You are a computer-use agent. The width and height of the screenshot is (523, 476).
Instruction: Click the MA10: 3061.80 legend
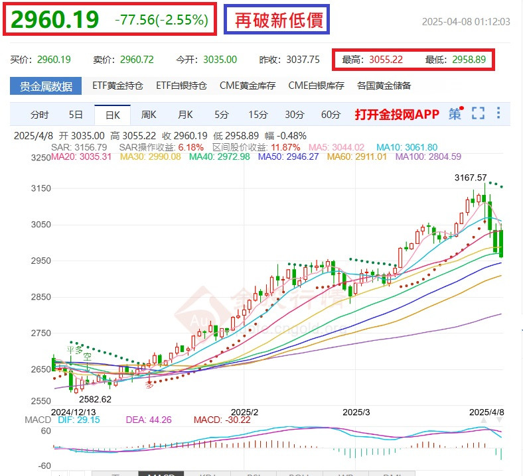[x=407, y=147]
